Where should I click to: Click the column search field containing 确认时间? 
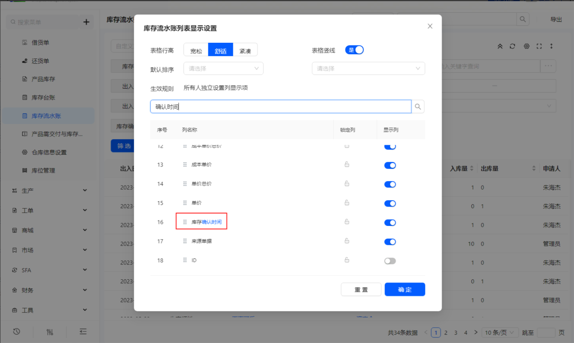point(280,107)
